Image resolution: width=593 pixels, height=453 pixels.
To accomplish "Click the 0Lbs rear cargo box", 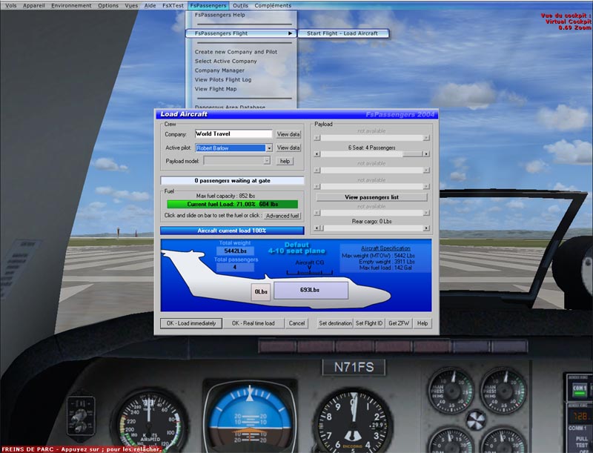I will (261, 292).
